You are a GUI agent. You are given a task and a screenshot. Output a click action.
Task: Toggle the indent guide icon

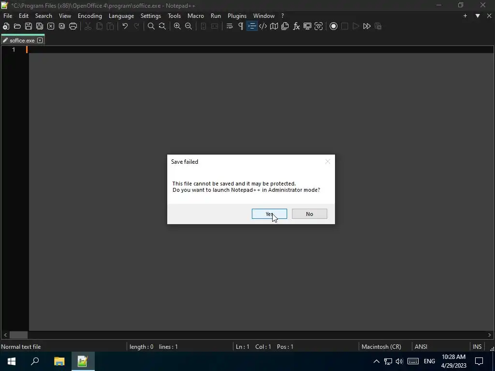pos(252,26)
